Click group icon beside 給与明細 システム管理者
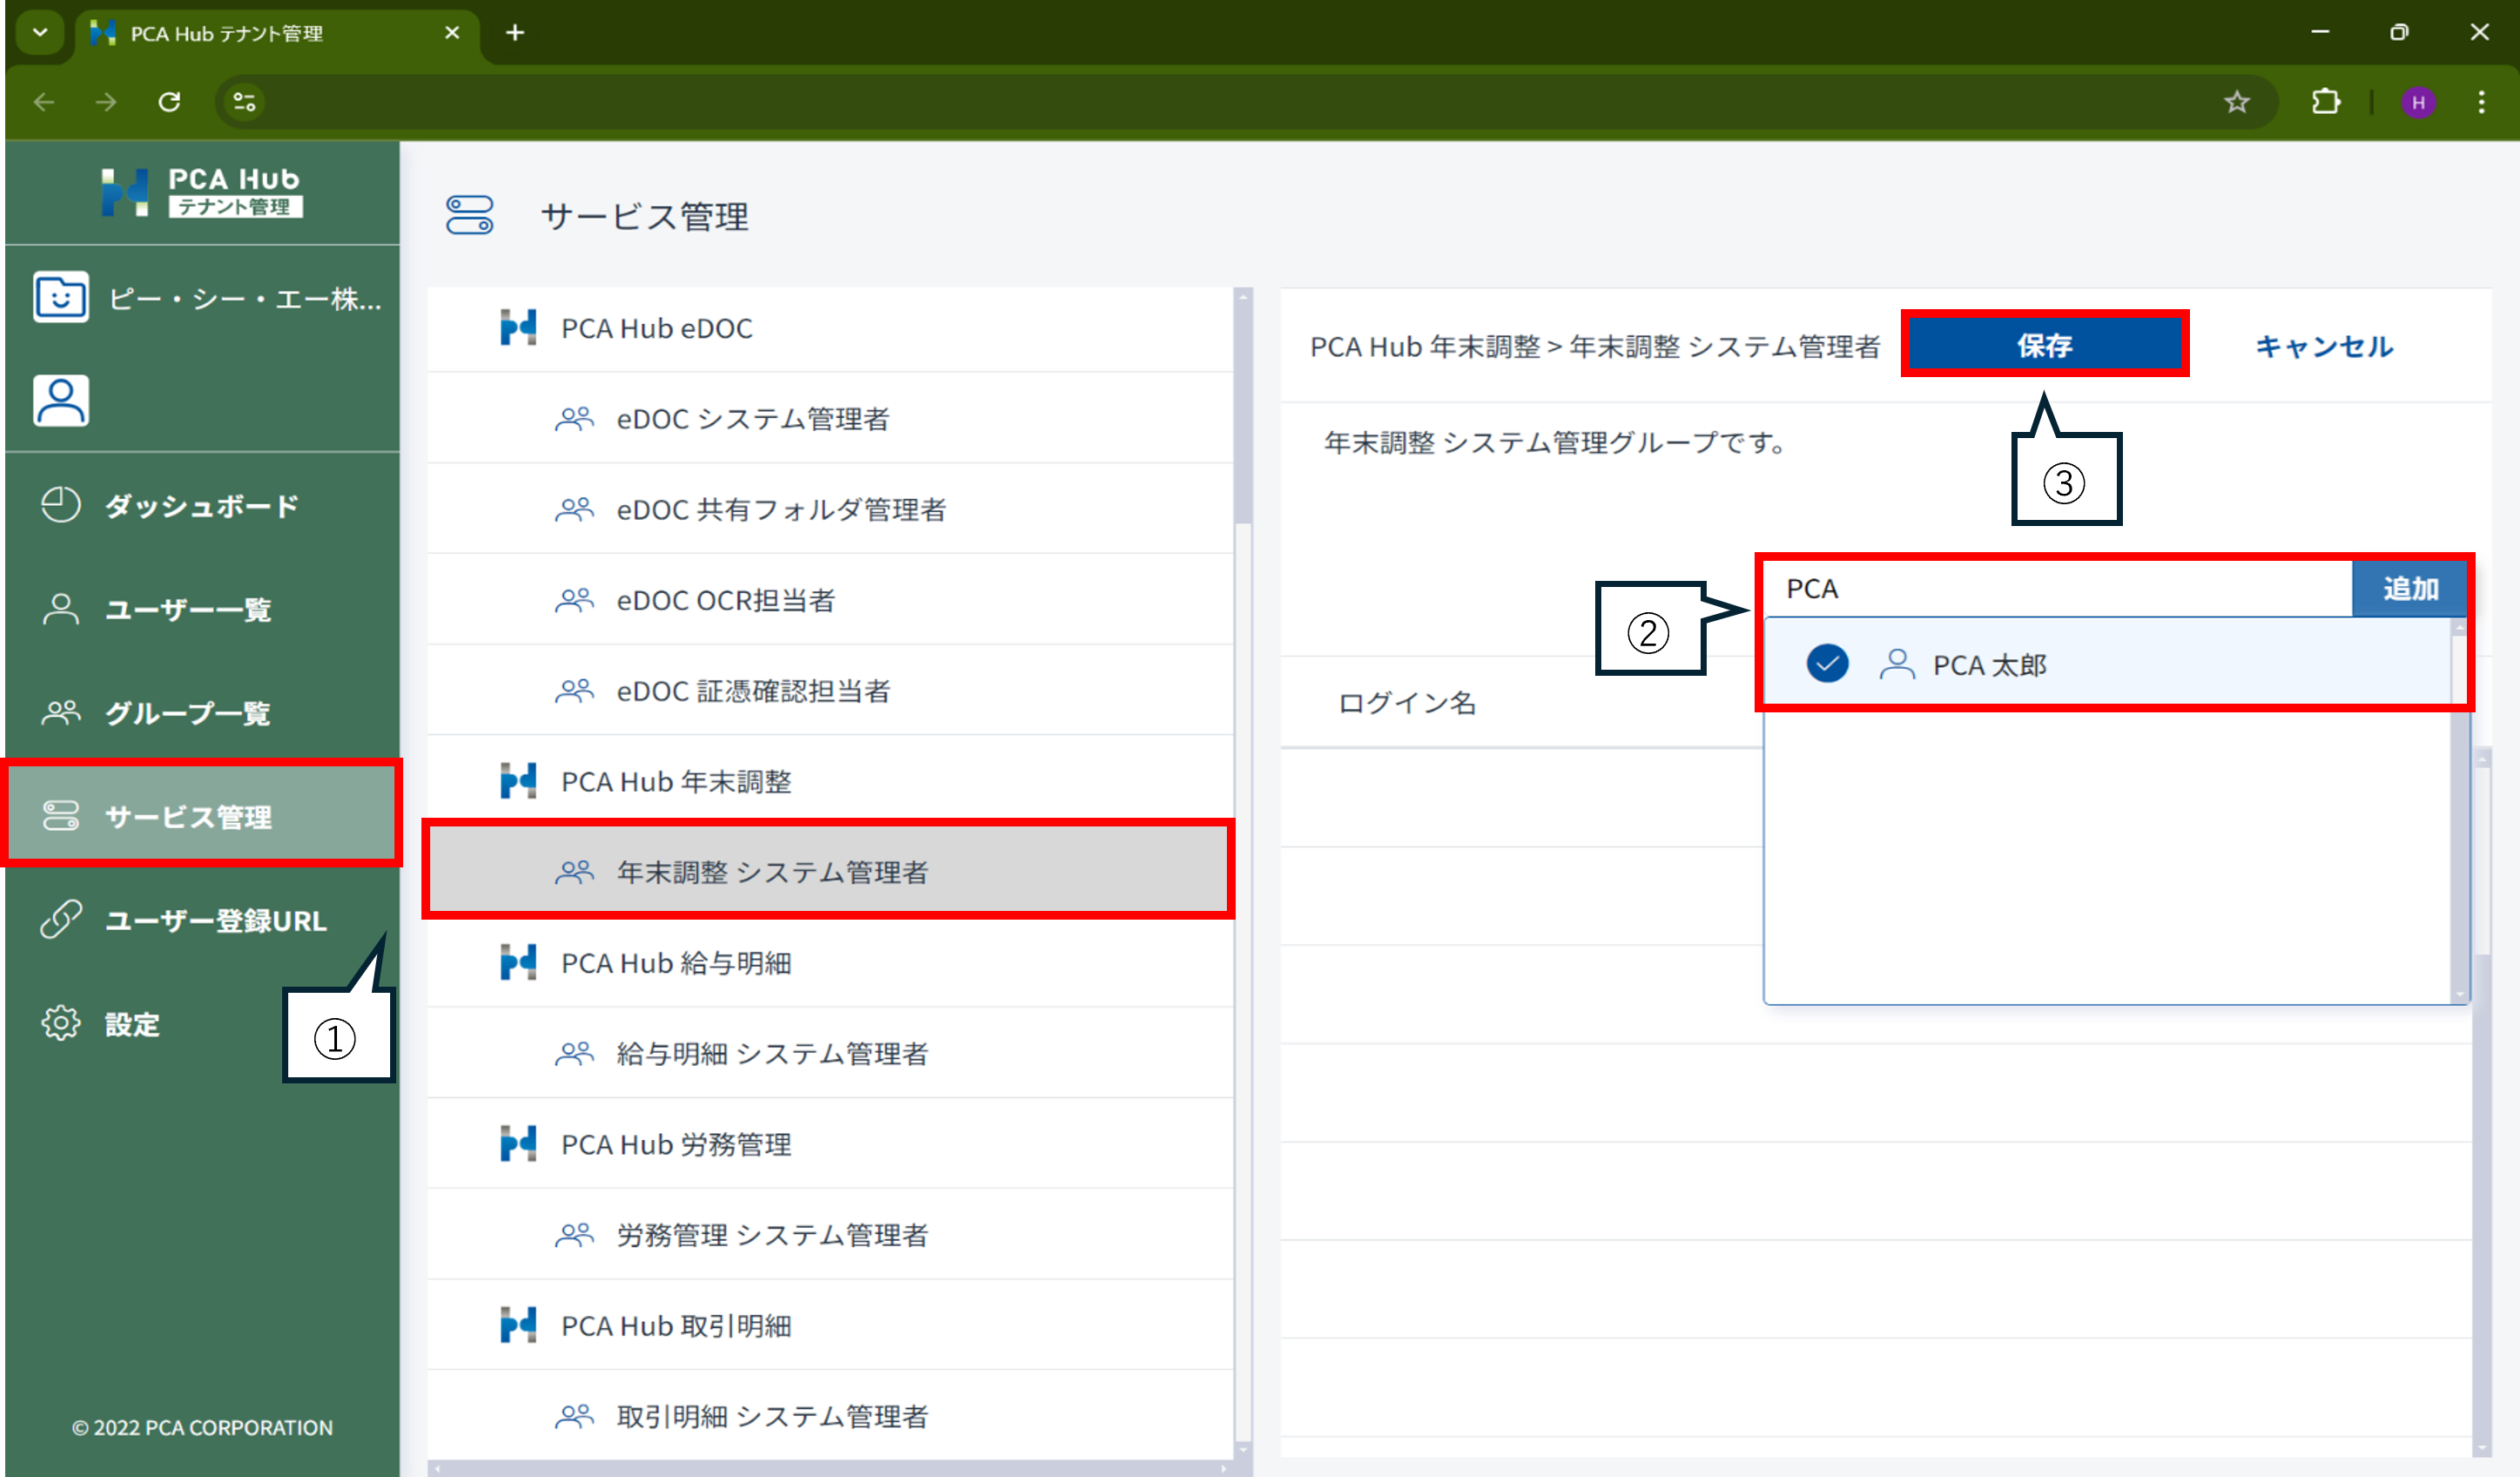Screen dimensions: 2520x1477 pyautogui.click(x=575, y=1053)
